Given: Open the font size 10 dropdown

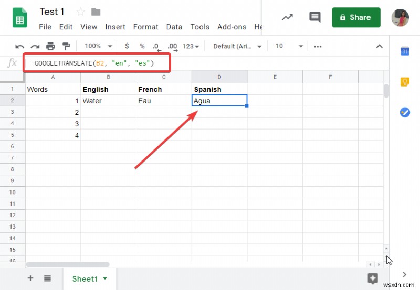Looking at the screenshot, I should tap(289, 46).
